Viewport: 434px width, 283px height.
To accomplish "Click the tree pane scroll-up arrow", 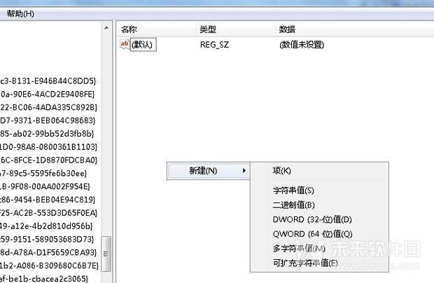I will [106, 28].
